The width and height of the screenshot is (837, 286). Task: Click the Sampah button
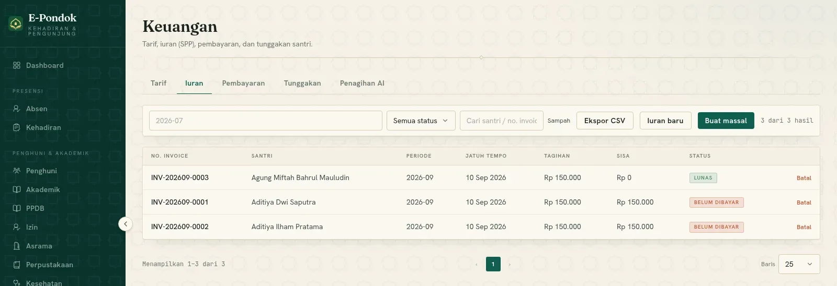point(559,121)
